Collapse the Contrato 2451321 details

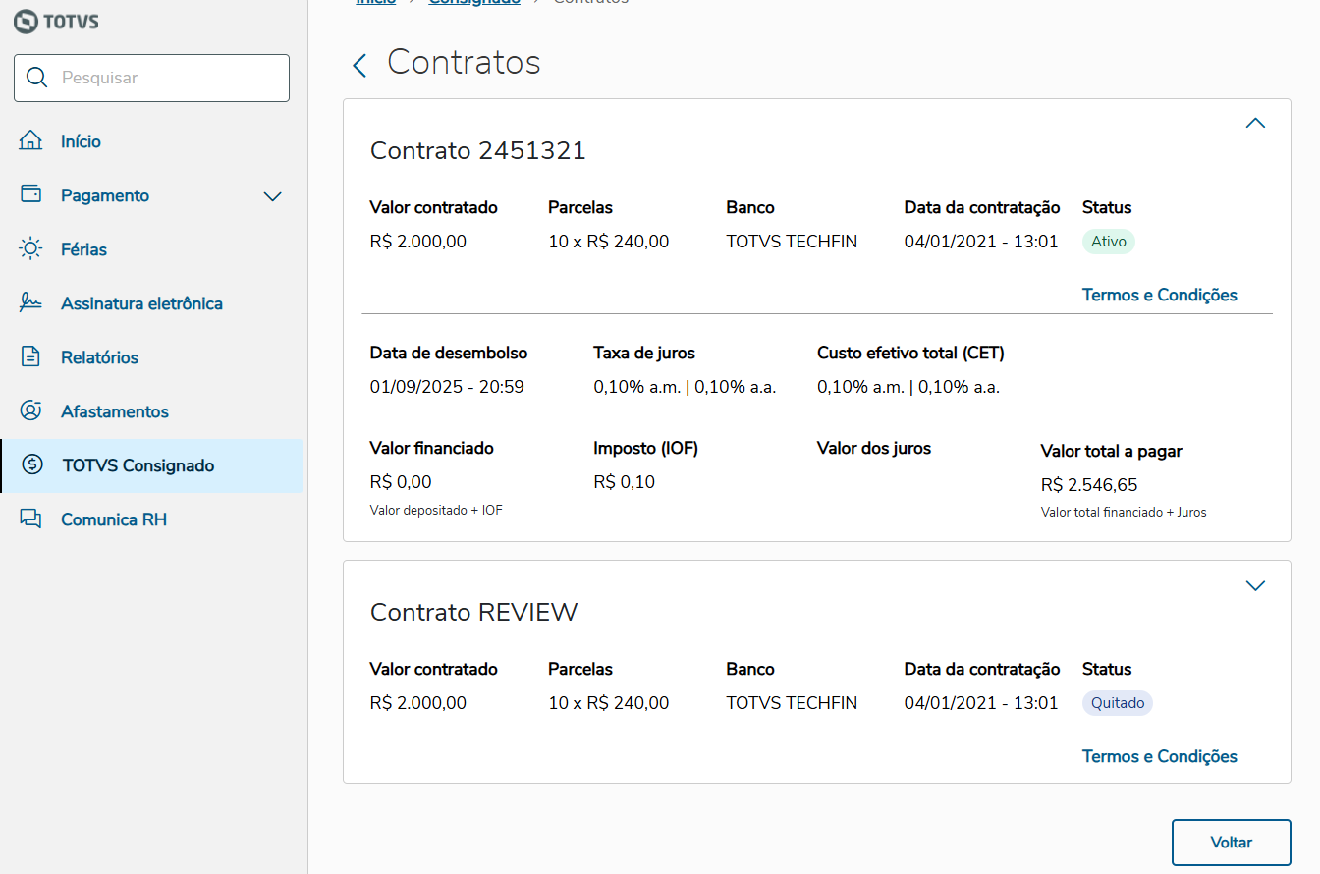coord(1255,124)
